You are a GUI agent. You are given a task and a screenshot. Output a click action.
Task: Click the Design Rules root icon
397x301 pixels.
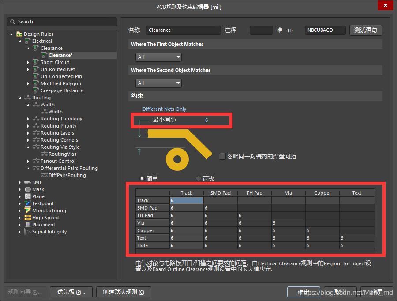(x=19, y=34)
